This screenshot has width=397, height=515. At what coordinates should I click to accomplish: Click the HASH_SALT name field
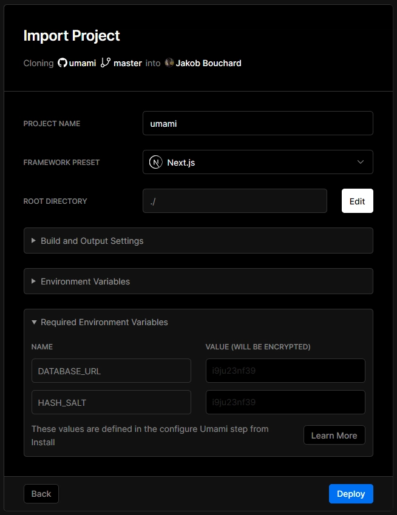coord(111,402)
